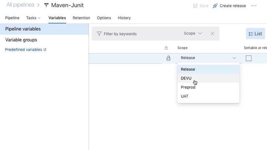Image resolution: width=267 pixels, height=150 pixels.
Task: Switch to the Pipeline tab
Action: pyautogui.click(x=12, y=18)
